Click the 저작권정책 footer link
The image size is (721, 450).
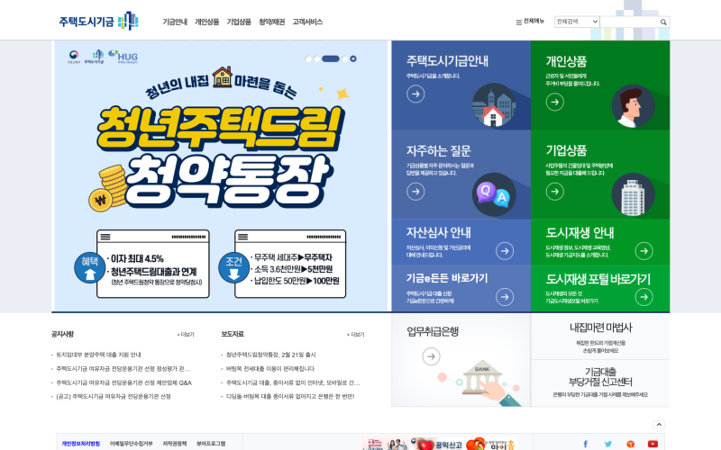(x=174, y=444)
